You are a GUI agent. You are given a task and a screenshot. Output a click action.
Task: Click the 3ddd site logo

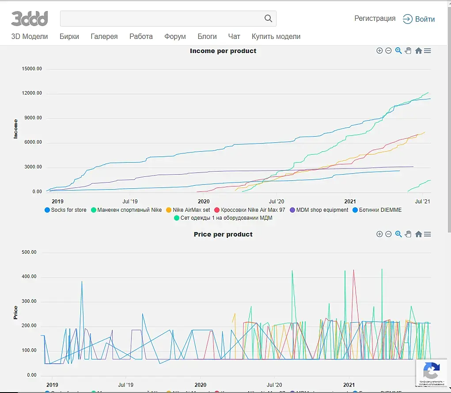click(29, 19)
